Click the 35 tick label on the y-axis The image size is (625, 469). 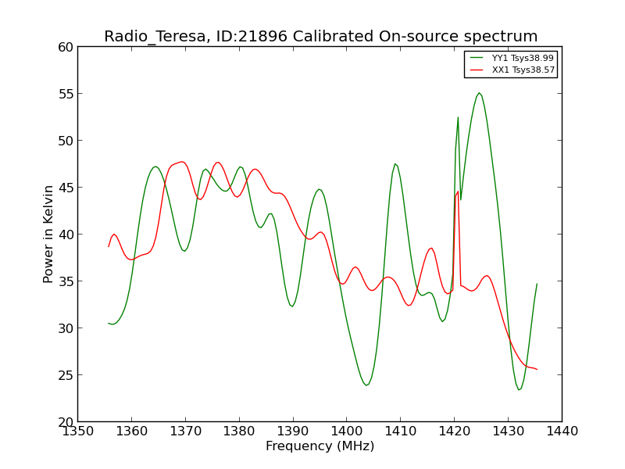[x=66, y=281]
